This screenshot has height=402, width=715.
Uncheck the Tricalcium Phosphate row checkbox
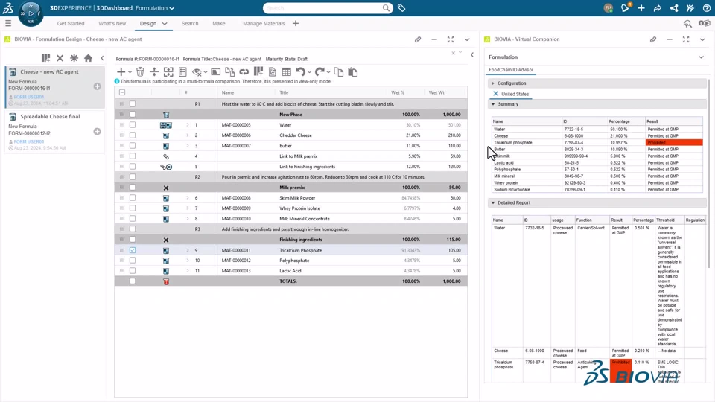[x=133, y=250]
